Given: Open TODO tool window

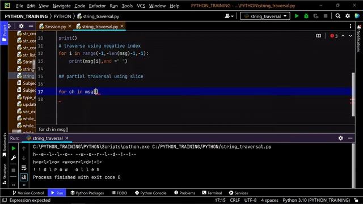Looking at the screenshot, I should (x=119, y=193).
